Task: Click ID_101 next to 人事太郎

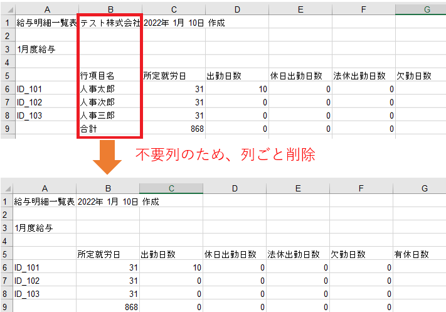Action: point(47,89)
